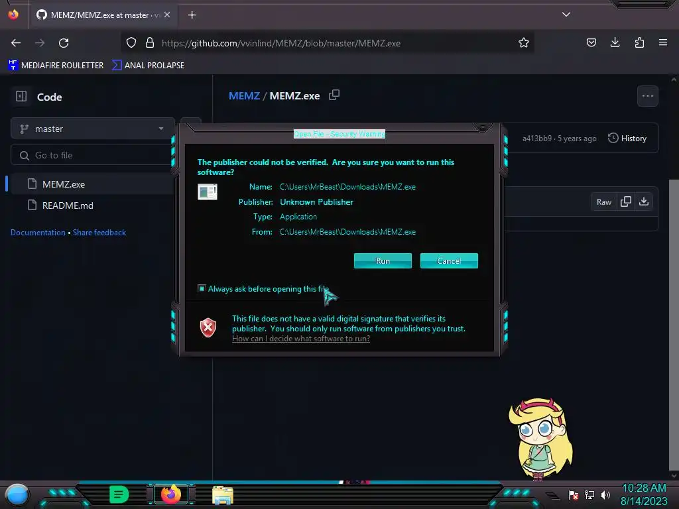Viewport: 679px width, 509px height.
Task: Toggle Always ask before opening this file
Action: (202, 288)
